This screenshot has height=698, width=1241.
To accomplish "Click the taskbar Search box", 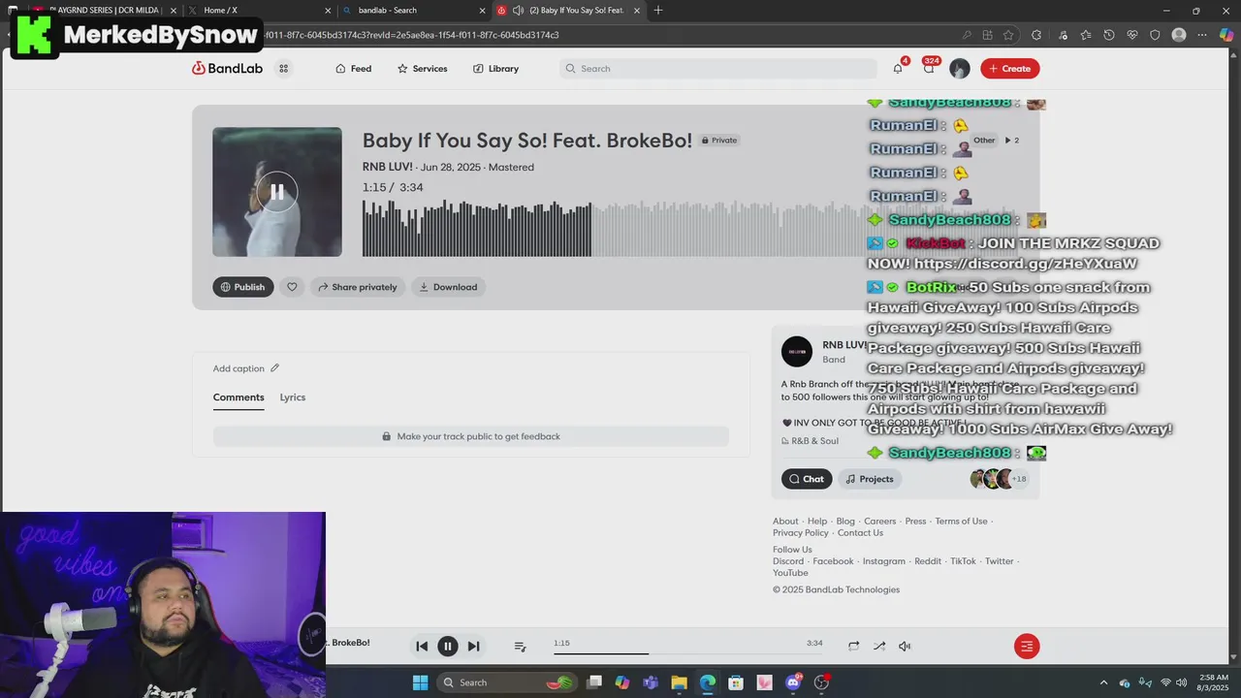I will pyautogui.click(x=507, y=682).
